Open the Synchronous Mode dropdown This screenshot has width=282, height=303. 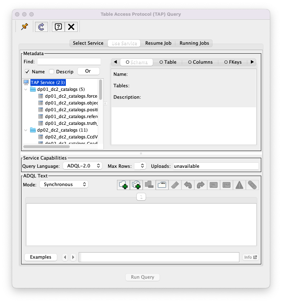(64, 184)
